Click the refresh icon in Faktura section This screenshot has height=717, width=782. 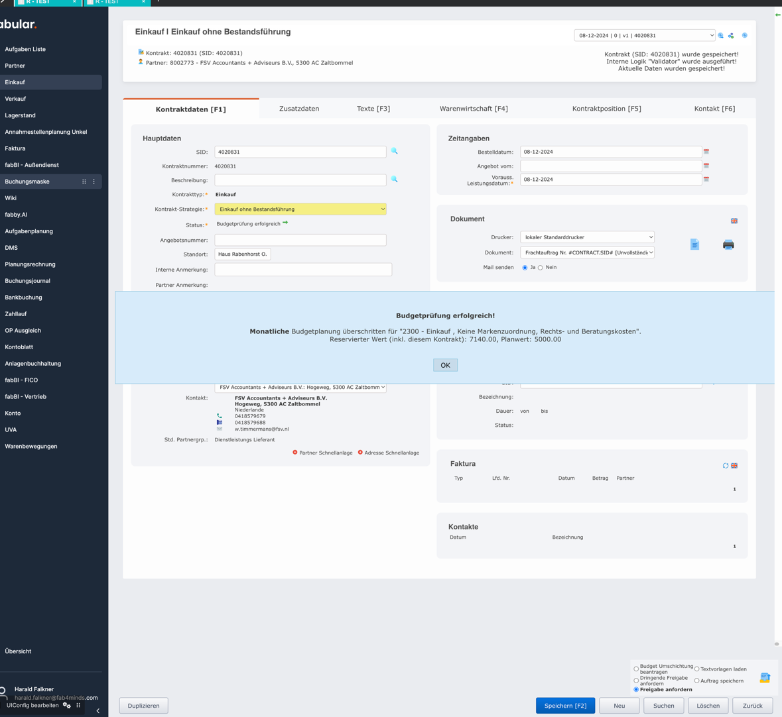coord(725,466)
